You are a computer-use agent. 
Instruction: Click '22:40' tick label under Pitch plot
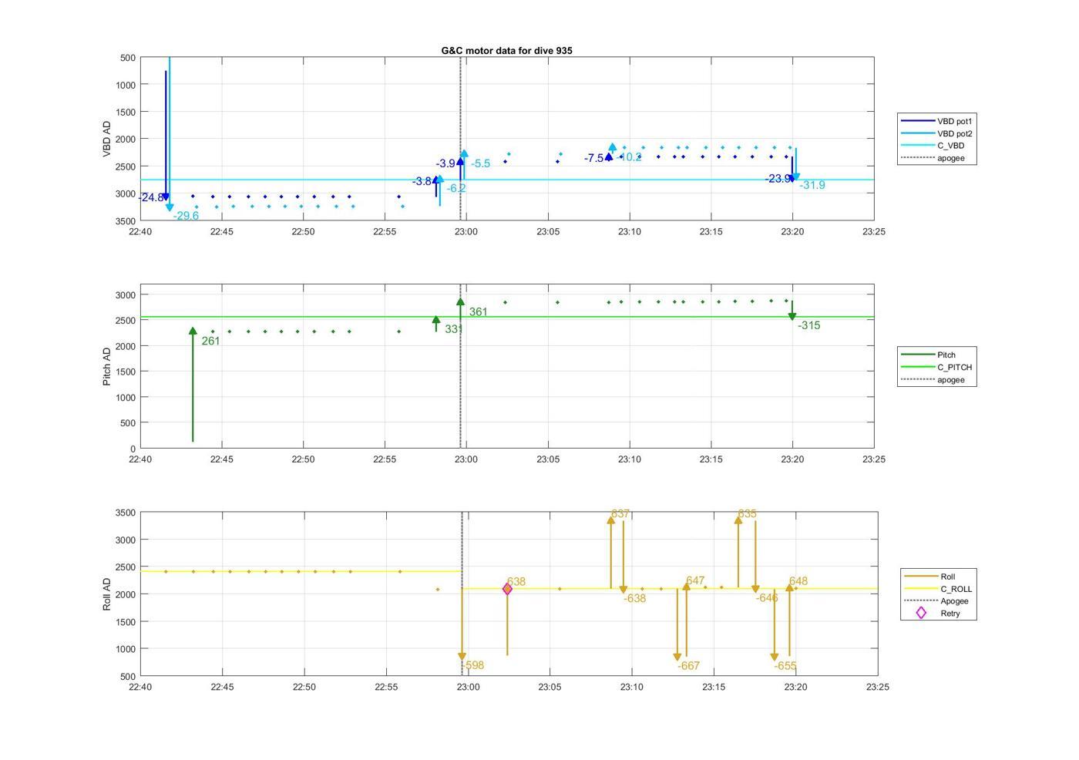click(140, 459)
